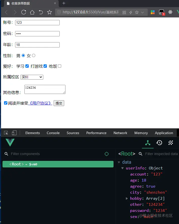
Task: Click the undo/restore curved arrow icon
Action: 41,12
